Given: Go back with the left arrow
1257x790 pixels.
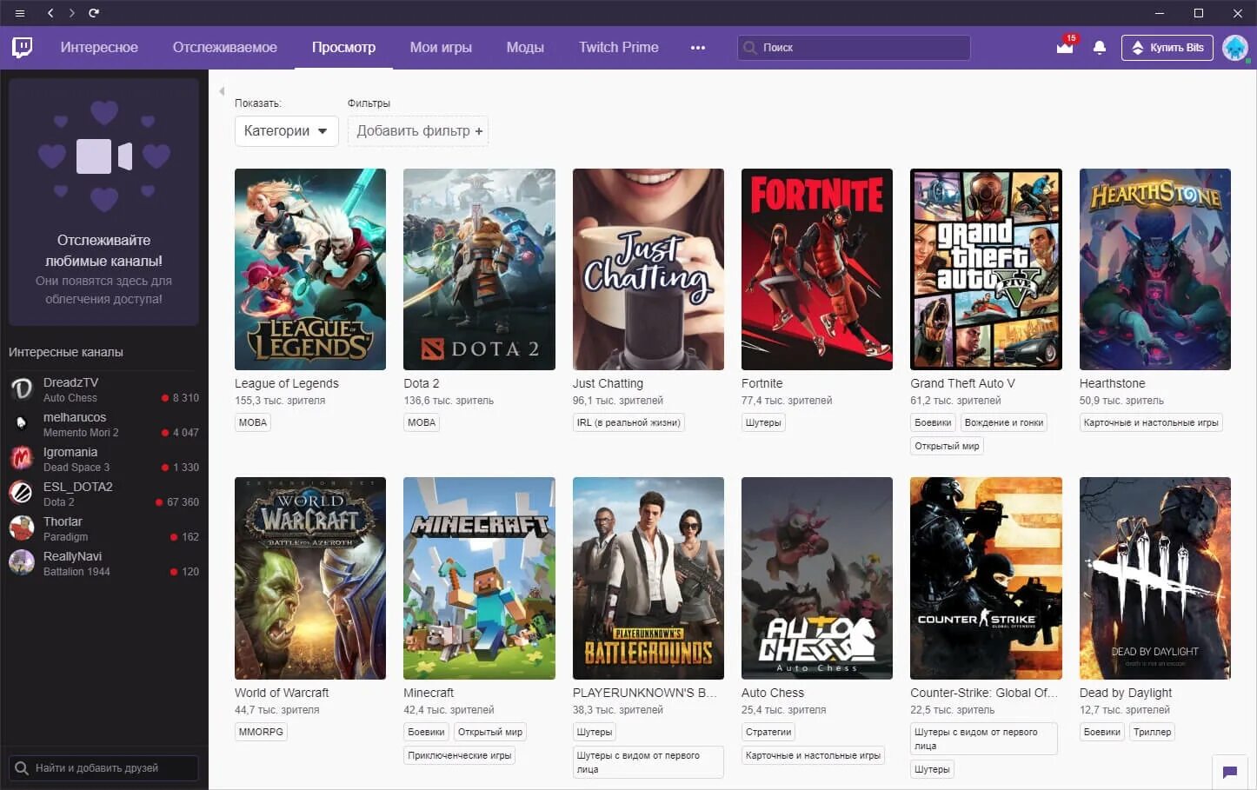Looking at the screenshot, I should pyautogui.click(x=50, y=13).
